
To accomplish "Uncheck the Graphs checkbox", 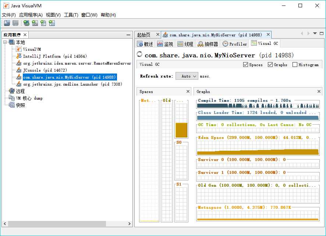I will pos(270,65).
